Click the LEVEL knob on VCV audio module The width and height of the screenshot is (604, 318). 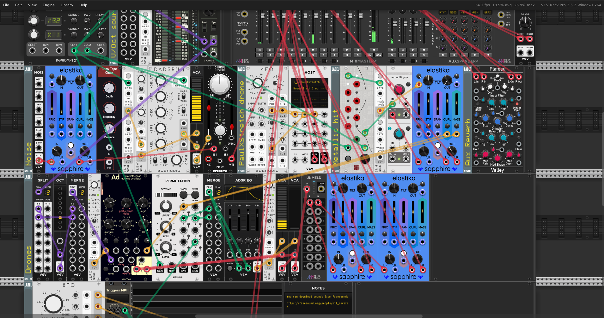(525, 22)
